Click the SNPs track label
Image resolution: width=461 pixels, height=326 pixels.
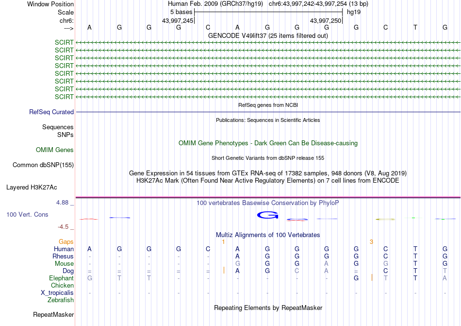(66, 135)
